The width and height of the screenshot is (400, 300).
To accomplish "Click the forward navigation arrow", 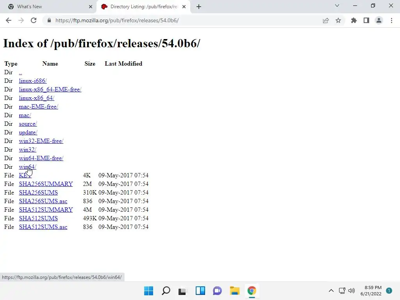I will (21, 20).
